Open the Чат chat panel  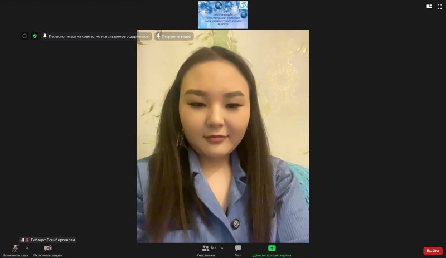(238, 251)
